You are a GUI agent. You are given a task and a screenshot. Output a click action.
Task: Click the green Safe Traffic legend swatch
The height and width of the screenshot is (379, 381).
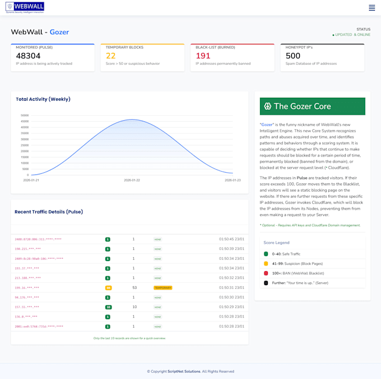tap(266, 254)
